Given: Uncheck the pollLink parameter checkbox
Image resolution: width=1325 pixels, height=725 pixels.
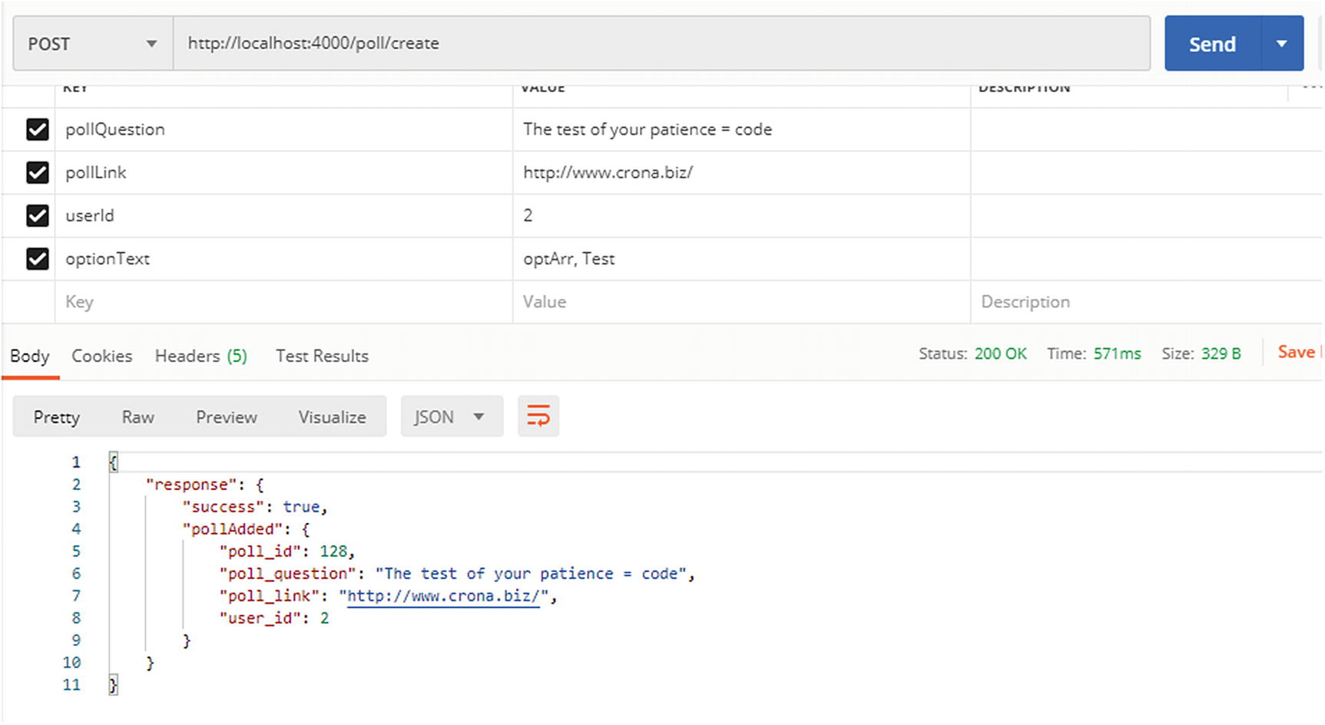Looking at the screenshot, I should click(x=37, y=172).
